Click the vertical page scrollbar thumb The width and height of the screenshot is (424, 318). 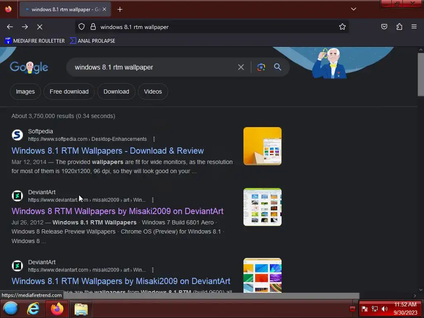(x=421, y=75)
